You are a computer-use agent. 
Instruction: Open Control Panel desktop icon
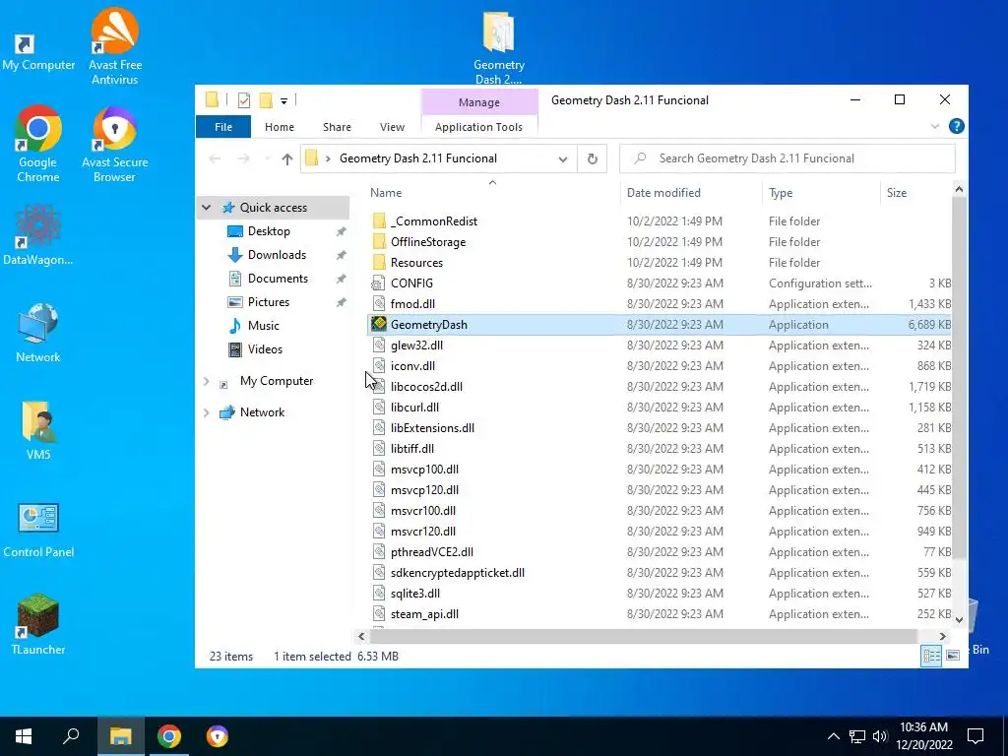[38, 530]
